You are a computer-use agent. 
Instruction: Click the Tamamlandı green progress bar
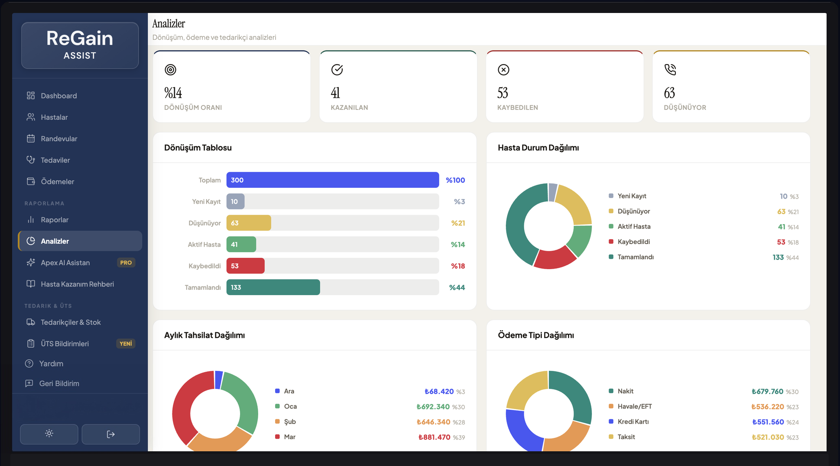(273, 287)
